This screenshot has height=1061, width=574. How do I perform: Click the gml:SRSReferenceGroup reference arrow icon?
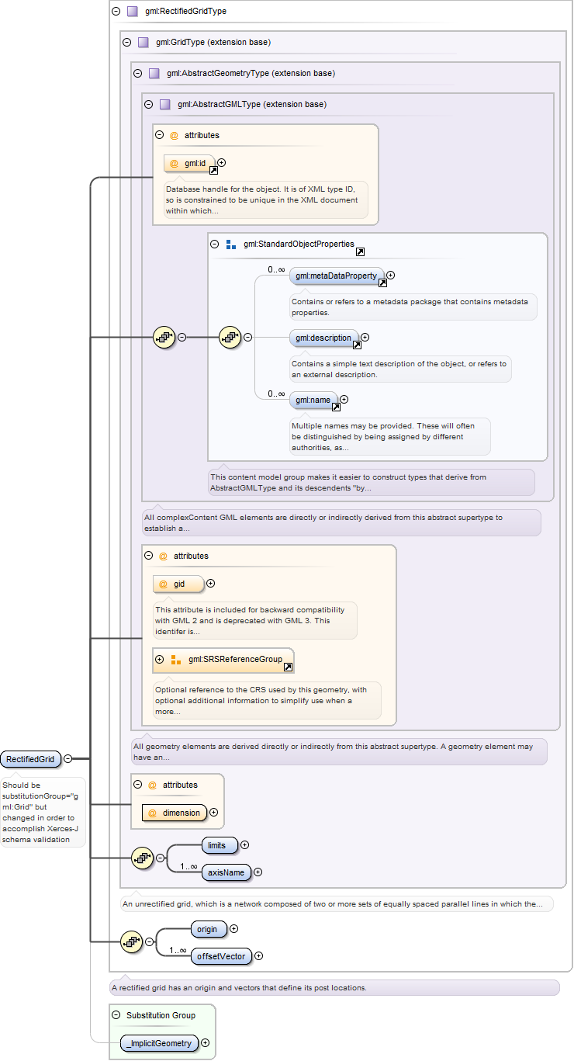coord(289,667)
